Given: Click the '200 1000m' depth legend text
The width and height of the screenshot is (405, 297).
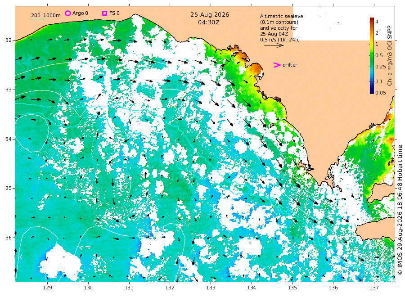Looking at the screenshot, I should tap(46, 15).
